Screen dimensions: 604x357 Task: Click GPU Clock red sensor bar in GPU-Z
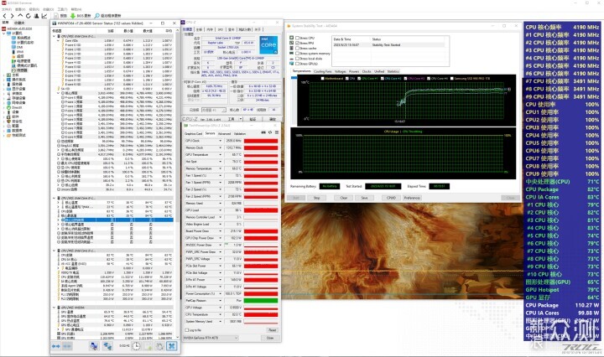point(261,141)
